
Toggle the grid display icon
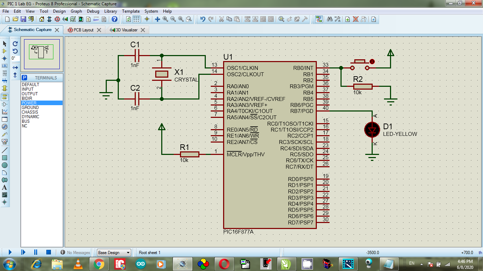[136, 19]
